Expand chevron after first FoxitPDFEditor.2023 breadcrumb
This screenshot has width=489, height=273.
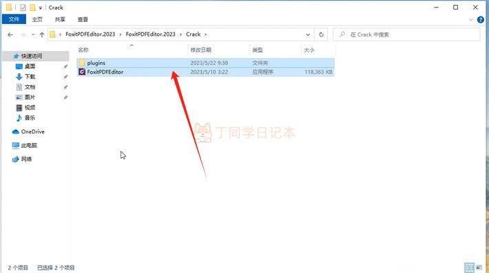point(120,34)
